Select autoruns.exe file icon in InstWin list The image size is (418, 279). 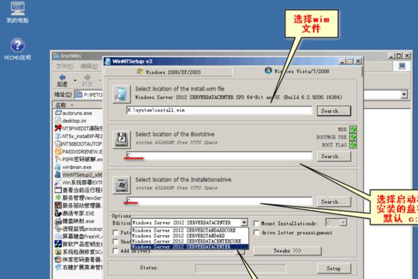pos(58,113)
